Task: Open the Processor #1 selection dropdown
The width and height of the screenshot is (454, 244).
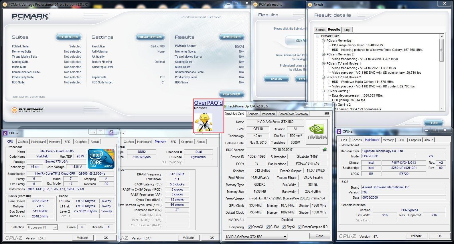Action: [42, 227]
